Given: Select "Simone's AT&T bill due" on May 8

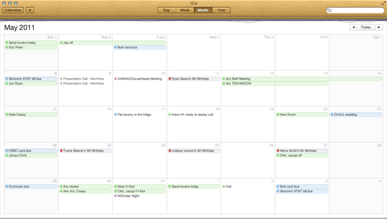Looking at the screenshot, I should 31,79.
